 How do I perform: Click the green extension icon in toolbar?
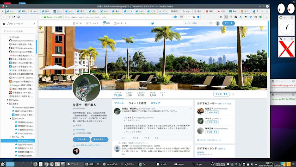[x=260, y=17]
